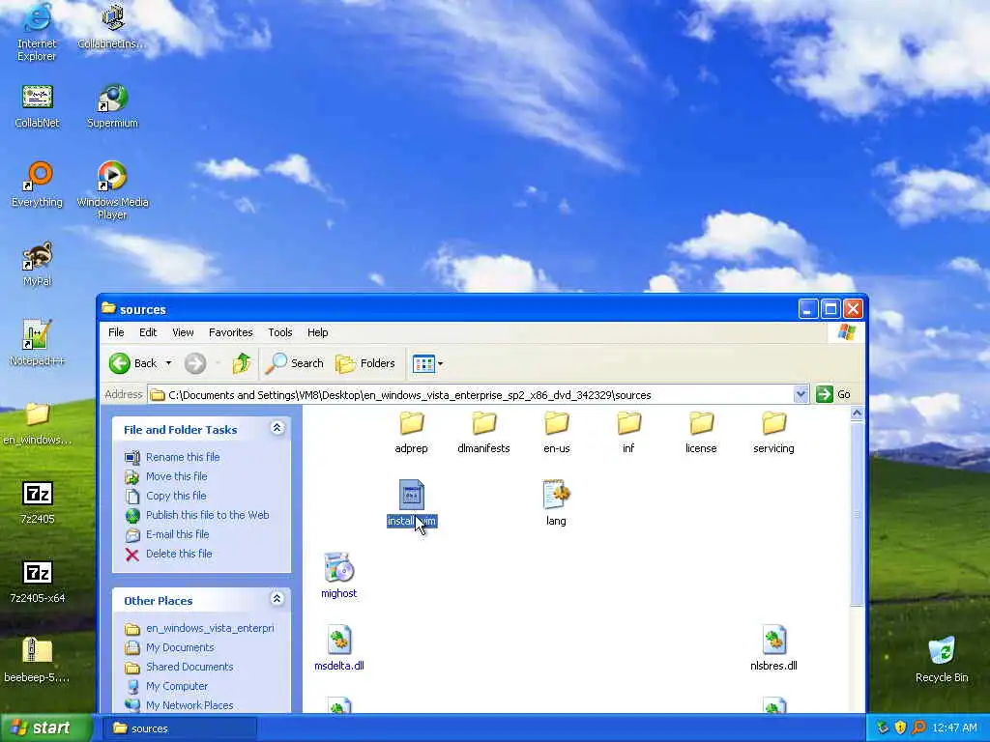990x742 pixels.
Task: Select the MyPal desktop shortcut
Action: pos(37,264)
